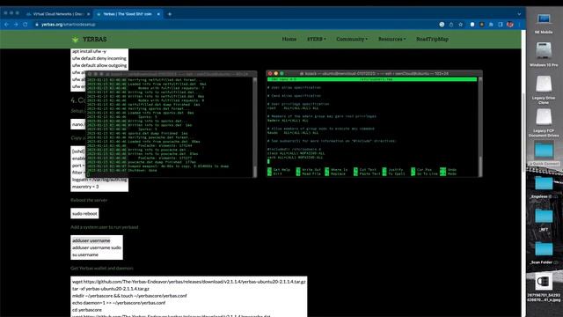This screenshot has height=317, width=563.
Task: Expand the tab search chevron
Action: pos(519,14)
